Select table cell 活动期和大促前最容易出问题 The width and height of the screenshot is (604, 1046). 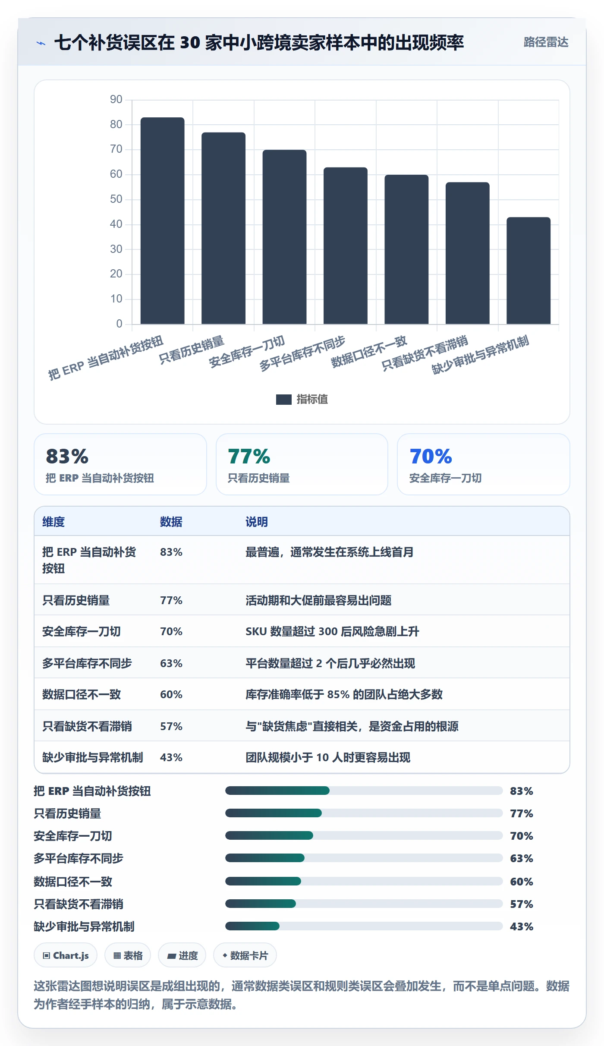point(318,600)
